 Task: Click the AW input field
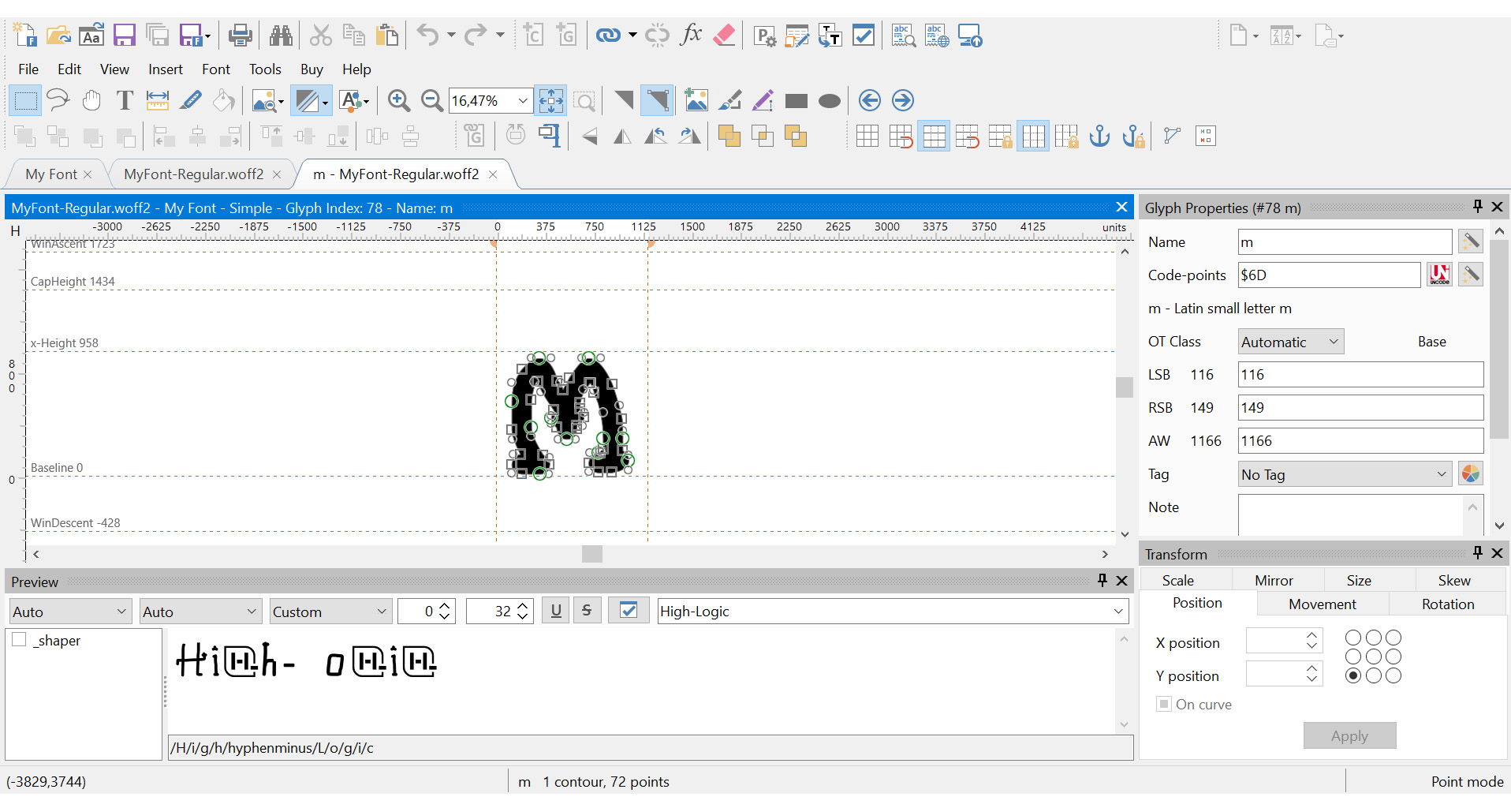[1360, 441]
